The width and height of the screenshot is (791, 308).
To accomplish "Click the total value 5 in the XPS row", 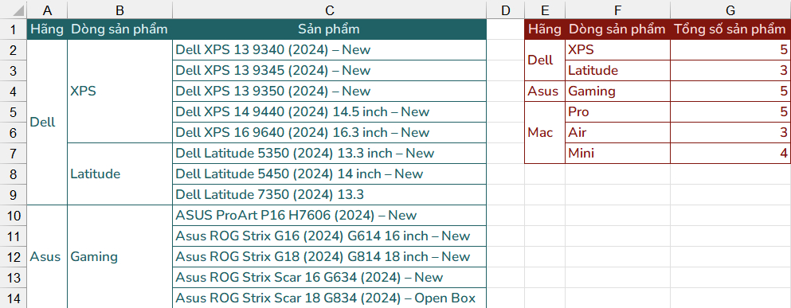I will tap(730, 50).
